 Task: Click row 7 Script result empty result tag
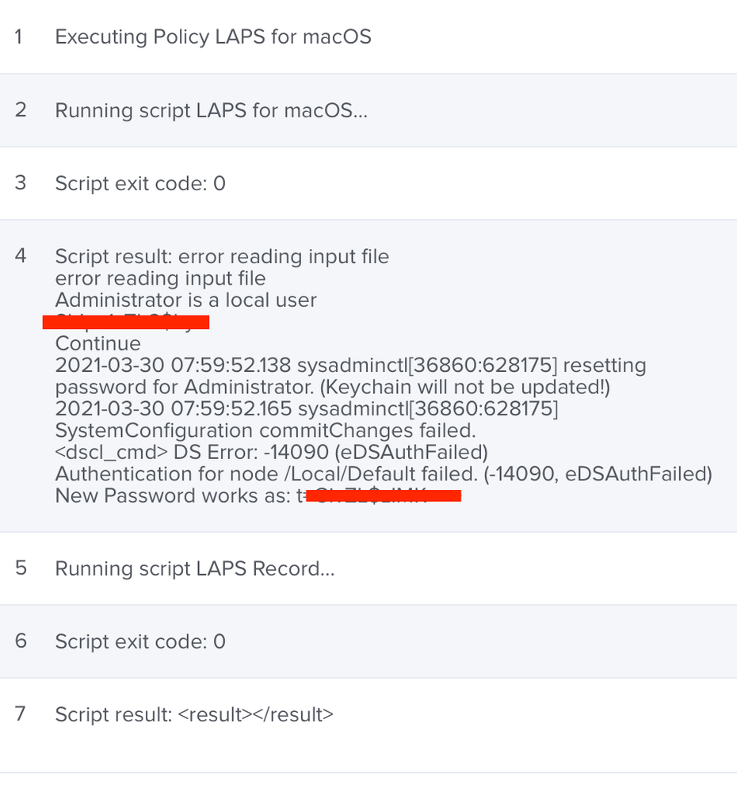pos(255,715)
